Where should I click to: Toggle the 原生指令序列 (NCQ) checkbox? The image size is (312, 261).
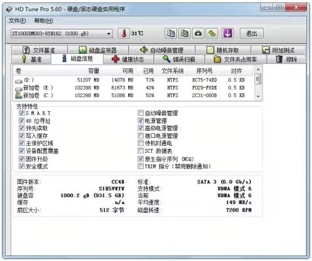[141, 159]
